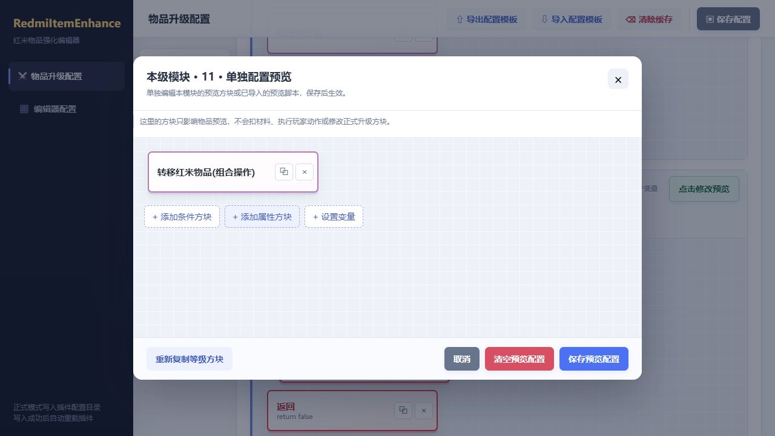Click the crossed swords icon in the sidebar

pos(22,76)
